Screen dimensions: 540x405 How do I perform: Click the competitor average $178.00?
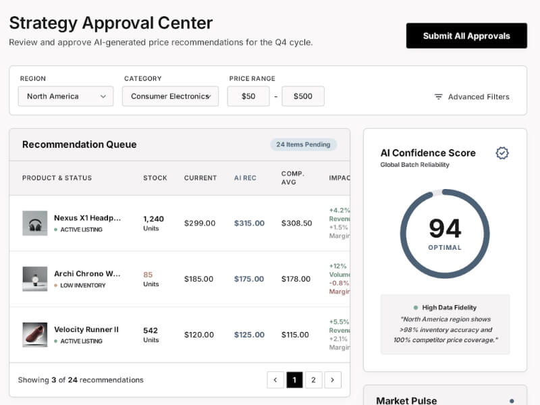pyautogui.click(x=296, y=279)
